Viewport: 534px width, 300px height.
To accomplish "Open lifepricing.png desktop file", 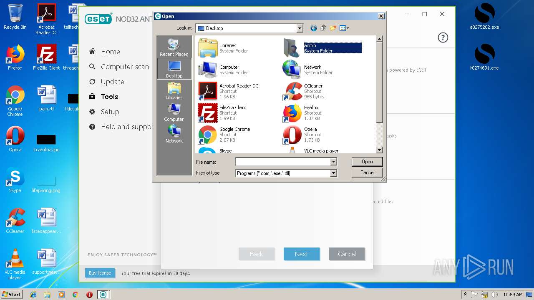I will click(46, 183).
